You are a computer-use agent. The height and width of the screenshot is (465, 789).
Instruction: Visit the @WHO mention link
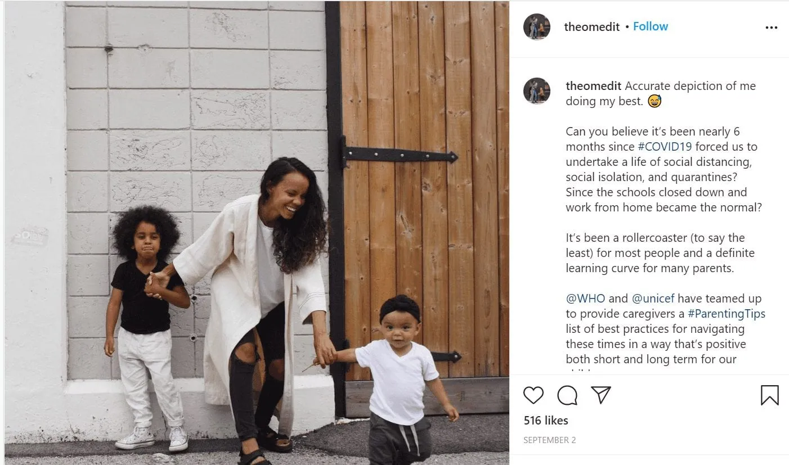click(x=585, y=299)
